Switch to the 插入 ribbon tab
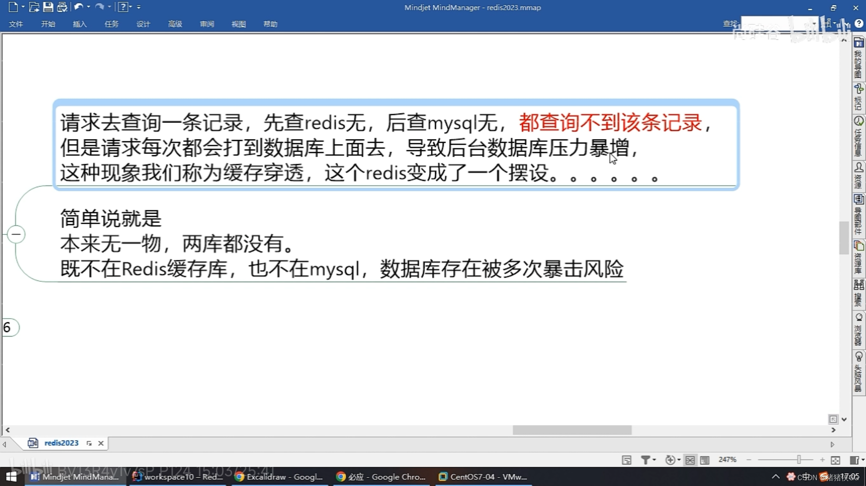The width and height of the screenshot is (866, 486). tap(80, 24)
